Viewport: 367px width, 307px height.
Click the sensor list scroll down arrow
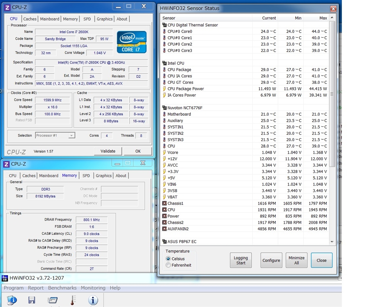pos(332,242)
